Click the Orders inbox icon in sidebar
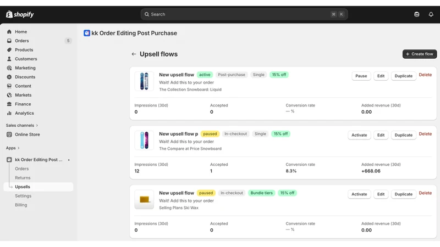Image resolution: width=440 pixels, height=247 pixels. (9, 41)
